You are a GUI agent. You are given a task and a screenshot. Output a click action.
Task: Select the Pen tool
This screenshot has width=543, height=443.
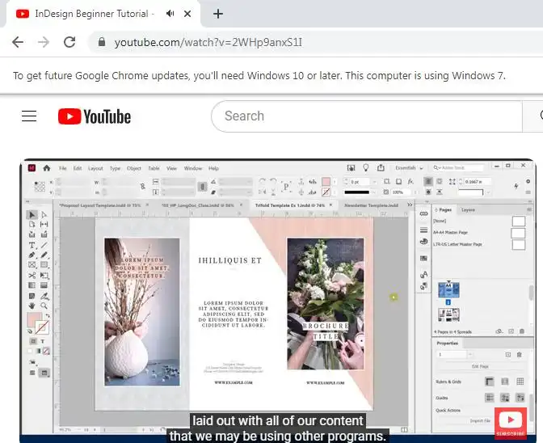point(32,255)
